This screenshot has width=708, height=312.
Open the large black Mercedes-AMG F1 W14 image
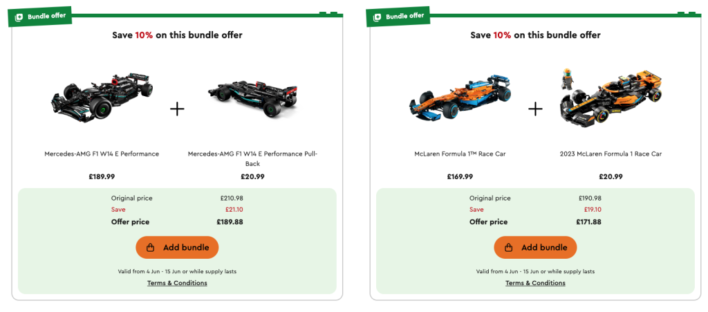coord(102,96)
